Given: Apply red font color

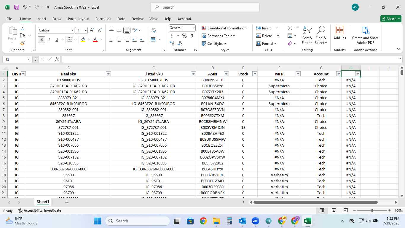Looking at the screenshot, I should click(95, 39).
